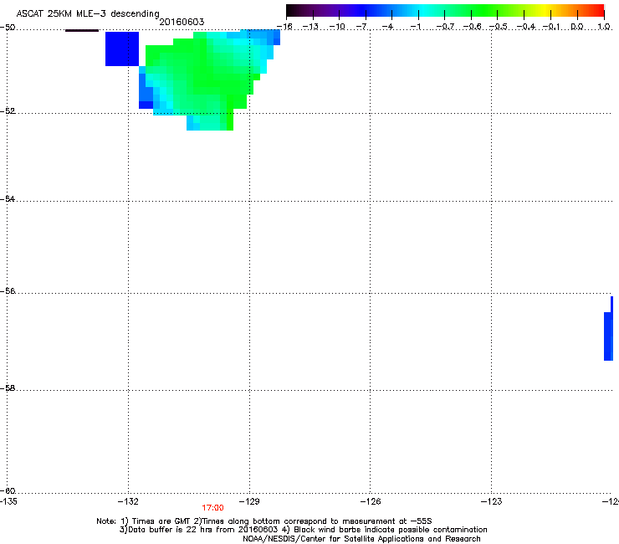Click the -135 longitude axis label
This screenshot has width=619, height=544.
pyautogui.click(x=8, y=501)
